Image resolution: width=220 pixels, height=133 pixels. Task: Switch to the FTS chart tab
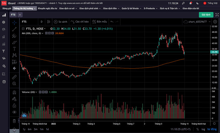tap(13, 15)
